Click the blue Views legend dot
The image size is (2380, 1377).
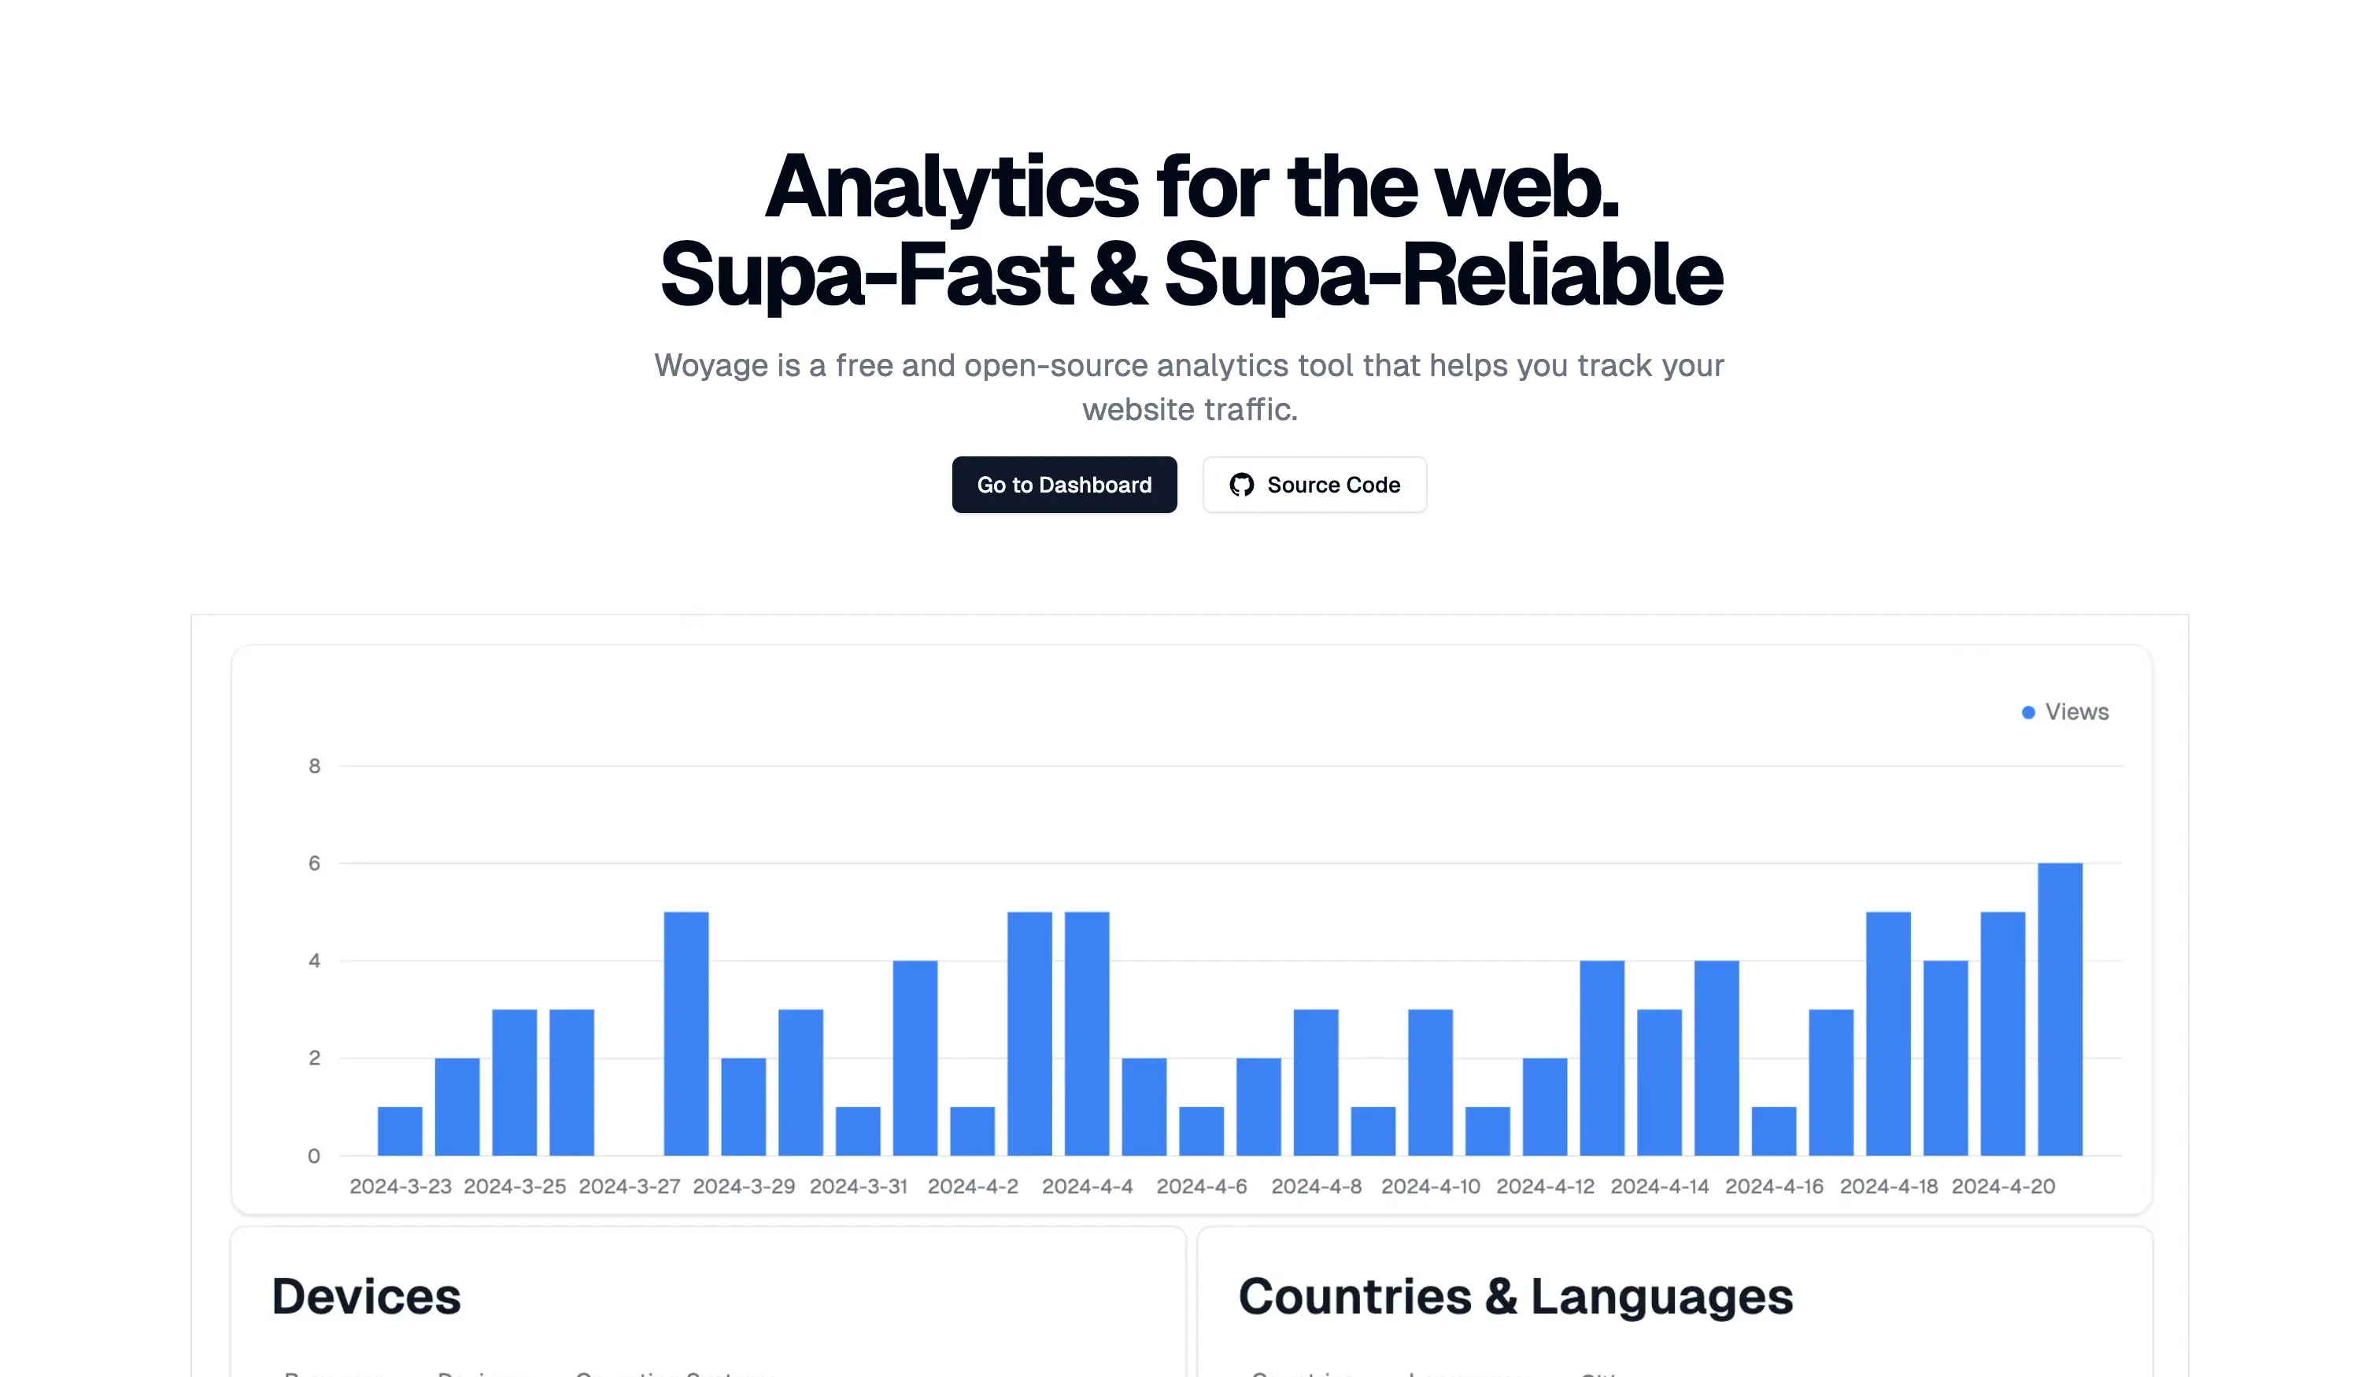(2027, 712)
